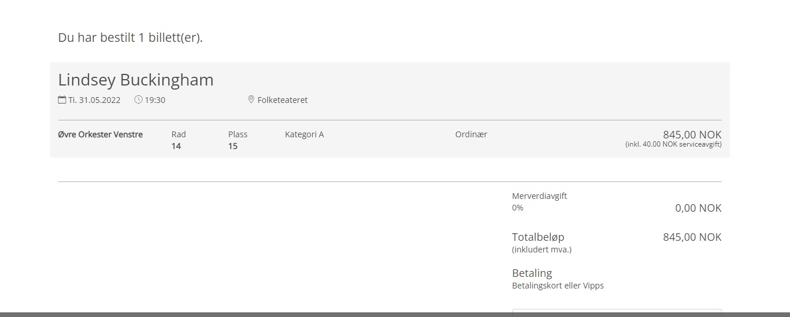This screenshot has width=790, height=317.
Task: Click the Øvre Orkester Venstre section label
Action: pos(101,134)
